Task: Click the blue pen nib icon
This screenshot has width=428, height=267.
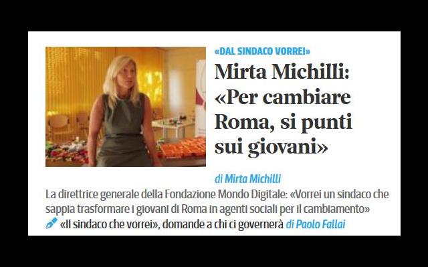Action: tap(51, 223)
